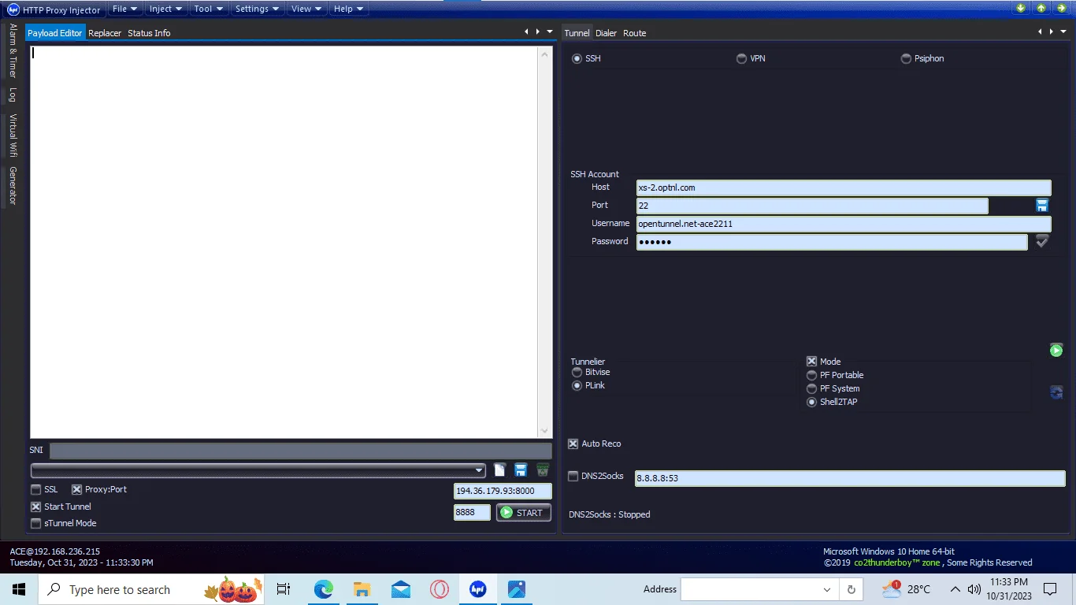This screenshot has width=1076, height=605.
Task: Show hidden system tray icons
Action: 955,589
